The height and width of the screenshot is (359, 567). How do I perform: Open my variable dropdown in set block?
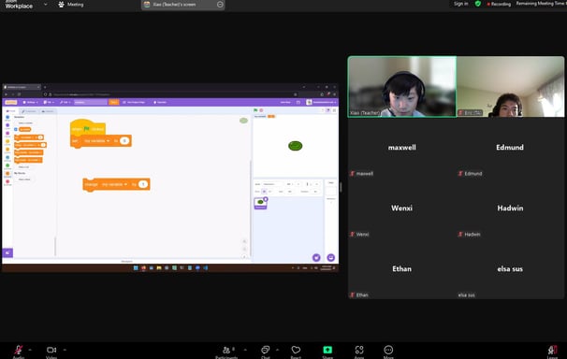coord(96,140)
